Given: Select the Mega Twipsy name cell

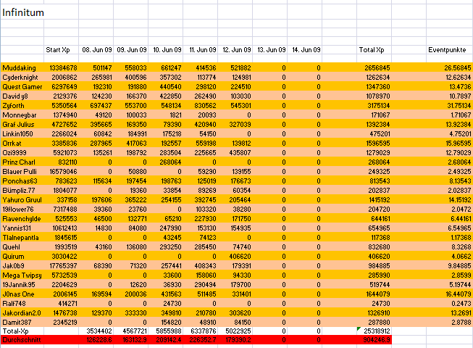Looking at the screenshot, I should 22,275.
